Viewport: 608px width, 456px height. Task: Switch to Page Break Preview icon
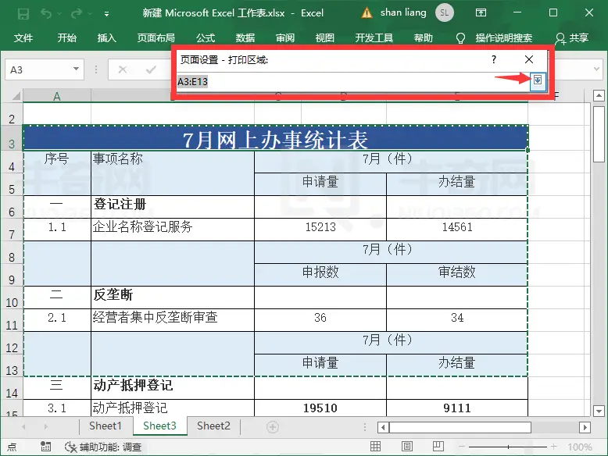[438, 447]
